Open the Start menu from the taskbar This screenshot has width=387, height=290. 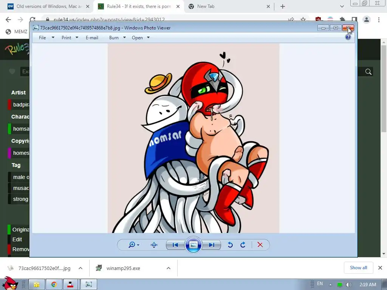pos(10,284)
